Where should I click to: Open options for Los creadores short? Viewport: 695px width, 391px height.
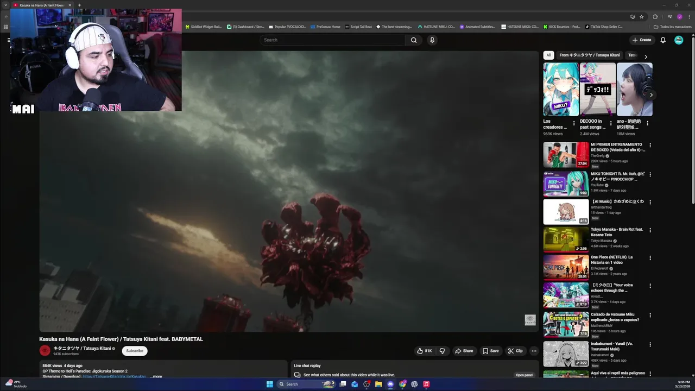tap(574, 123)
